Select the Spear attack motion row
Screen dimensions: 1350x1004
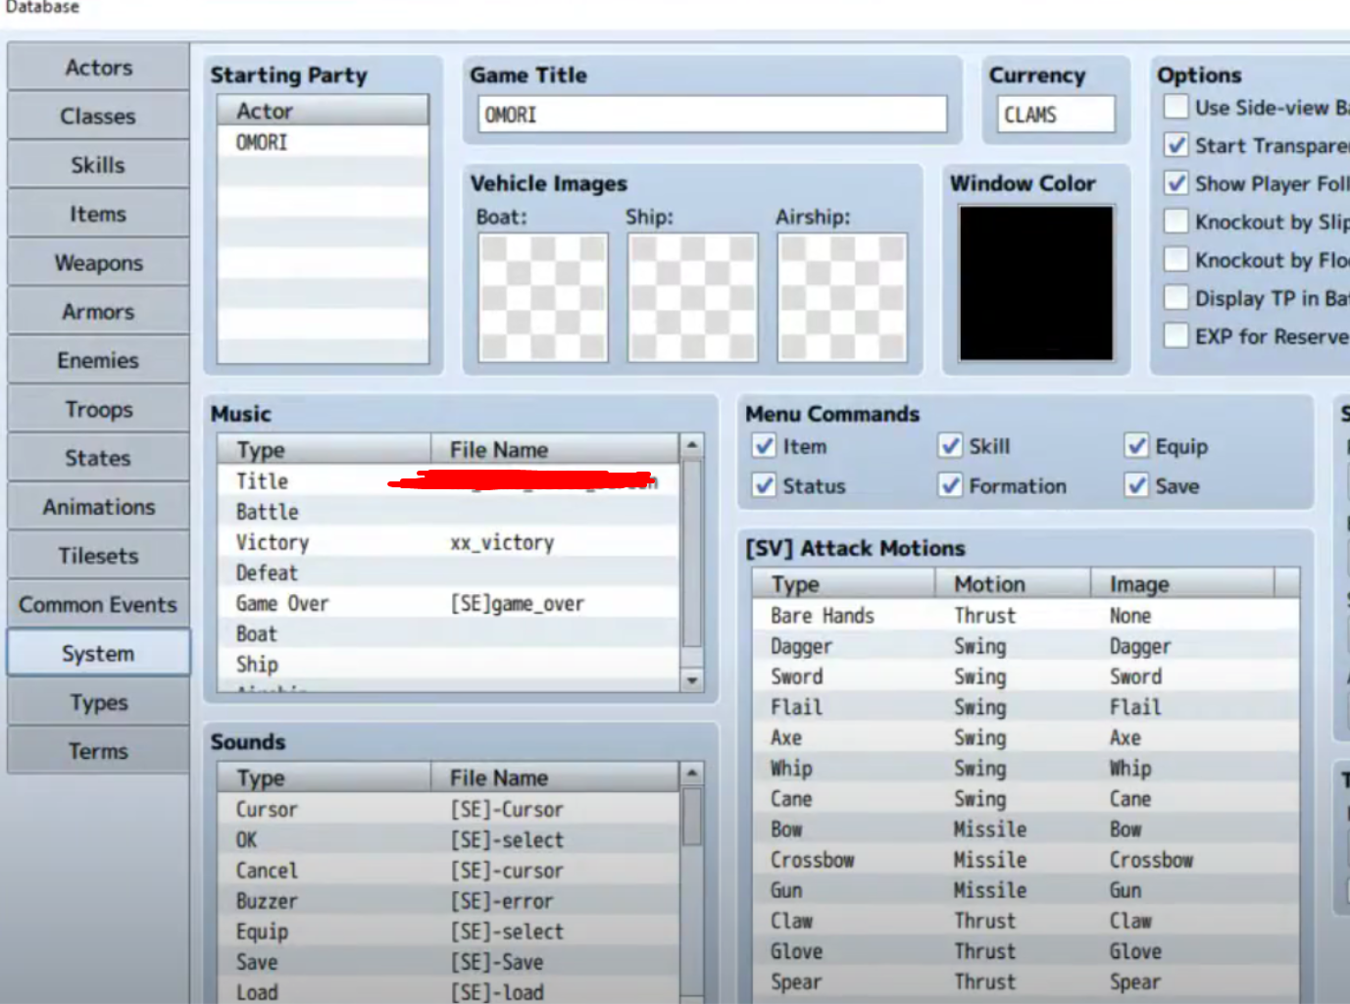coord(1025,981)
